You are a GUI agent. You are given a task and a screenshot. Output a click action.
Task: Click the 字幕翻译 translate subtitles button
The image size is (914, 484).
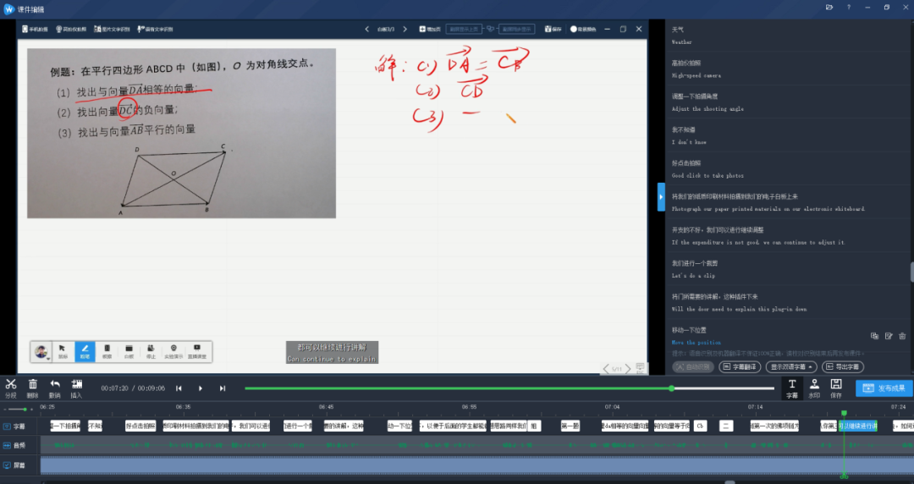click(x=740, y=367)
